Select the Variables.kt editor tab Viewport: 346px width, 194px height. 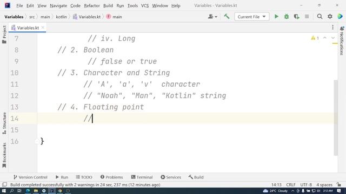pos(28,27)
